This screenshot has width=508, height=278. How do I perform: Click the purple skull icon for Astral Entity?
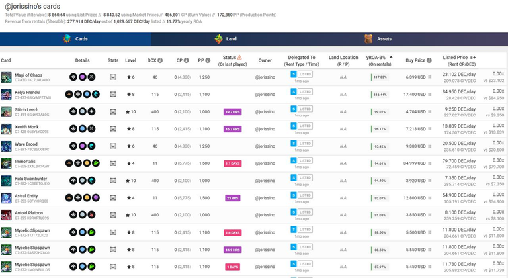point(96,198)
